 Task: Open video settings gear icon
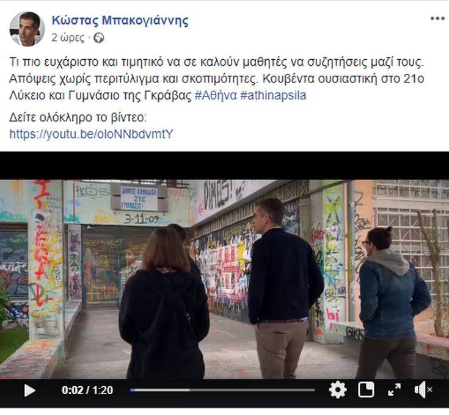(x=338, y=389)
